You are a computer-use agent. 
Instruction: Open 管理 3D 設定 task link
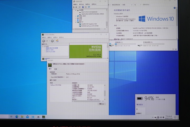tap(50, 50)
